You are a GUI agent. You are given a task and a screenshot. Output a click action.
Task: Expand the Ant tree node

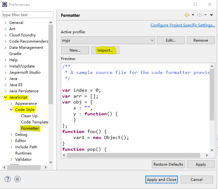point(5,29)
